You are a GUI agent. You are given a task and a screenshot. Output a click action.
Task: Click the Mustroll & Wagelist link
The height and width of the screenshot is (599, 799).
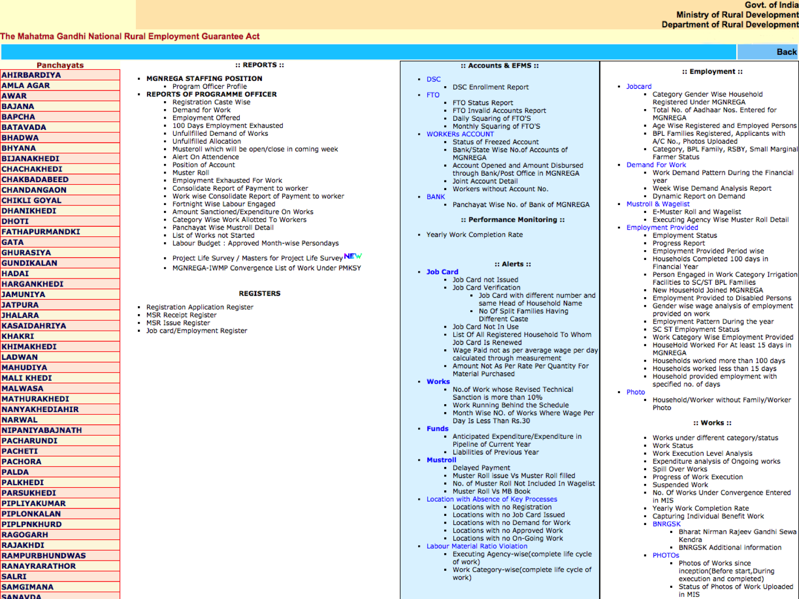click(x=658, y=204)
